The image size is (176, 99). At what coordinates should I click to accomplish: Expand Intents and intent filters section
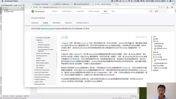pos(33,72)
